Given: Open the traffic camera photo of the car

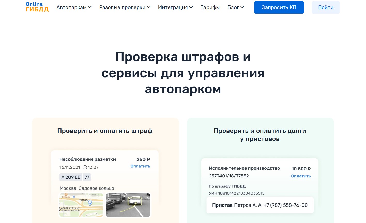Looking at the screenshot, I should (x=128, y=205).
